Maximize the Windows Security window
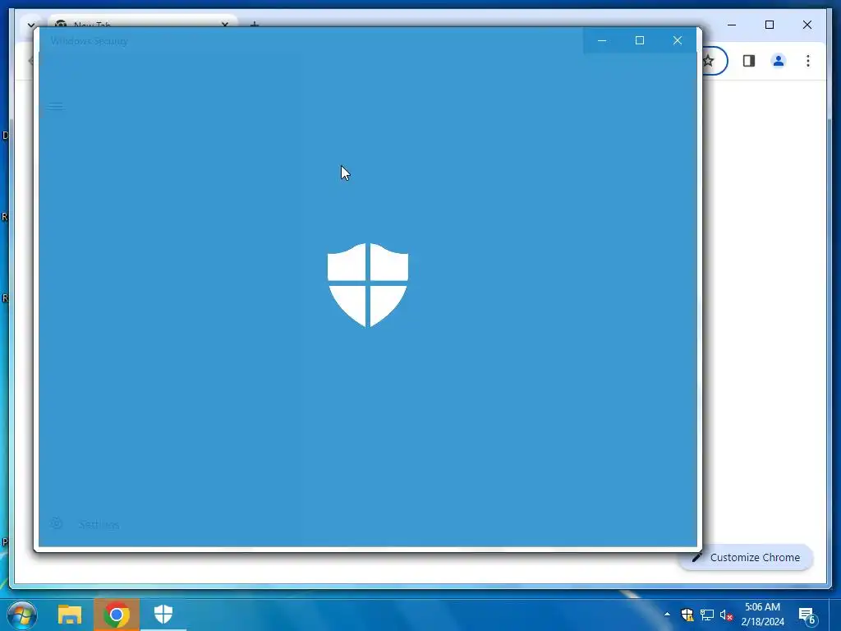841x631 pixels. pos(639,41)
